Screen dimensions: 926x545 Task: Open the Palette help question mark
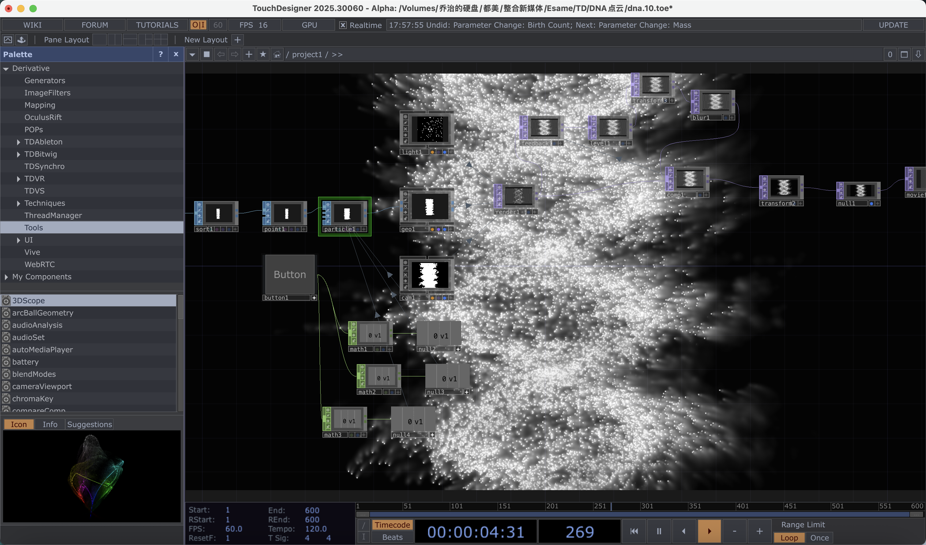(160, 54)
